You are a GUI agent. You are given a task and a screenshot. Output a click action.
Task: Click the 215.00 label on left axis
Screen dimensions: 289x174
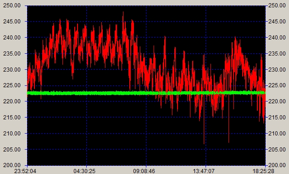coord(12,118)
